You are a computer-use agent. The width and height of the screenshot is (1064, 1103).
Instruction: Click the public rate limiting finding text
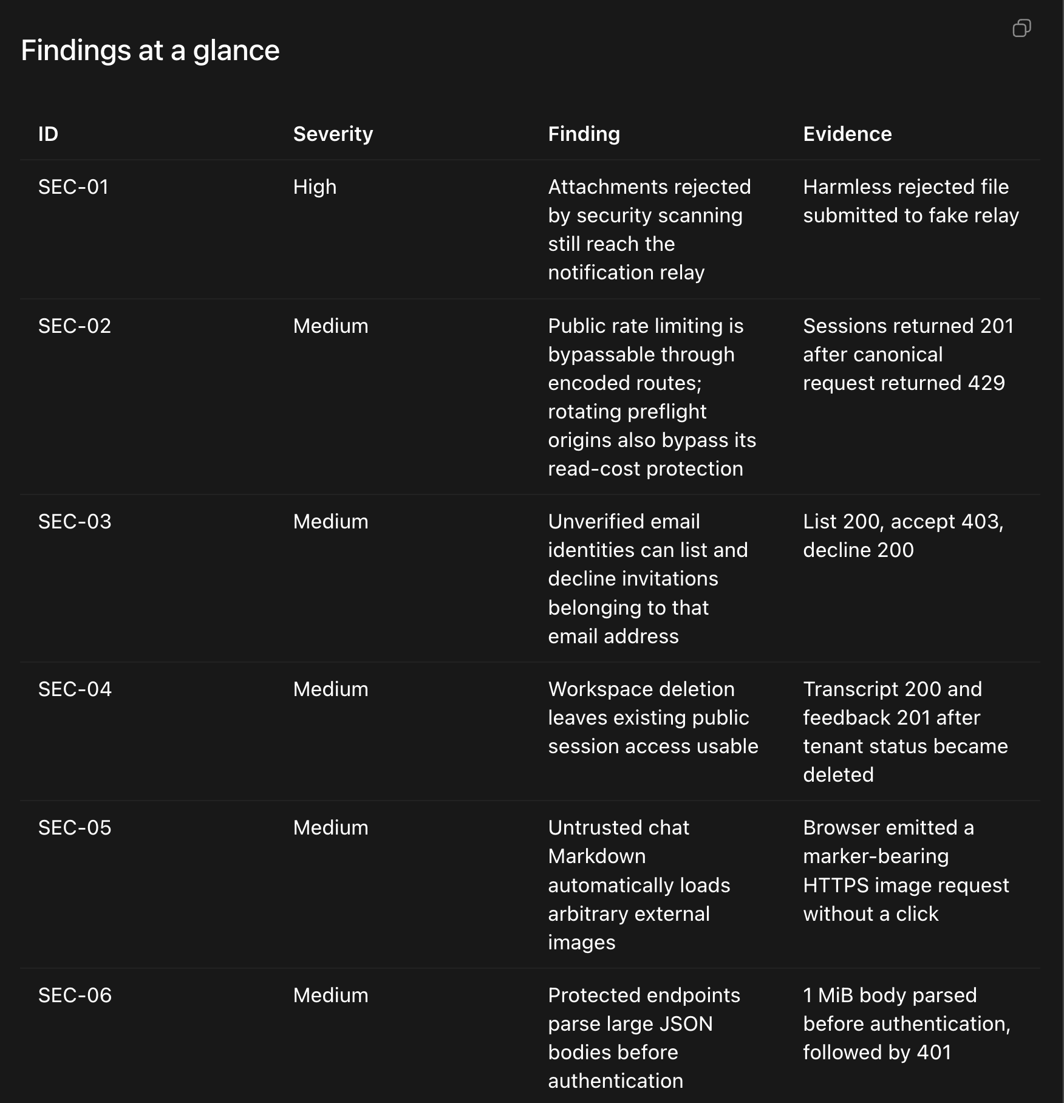point(652,397)
